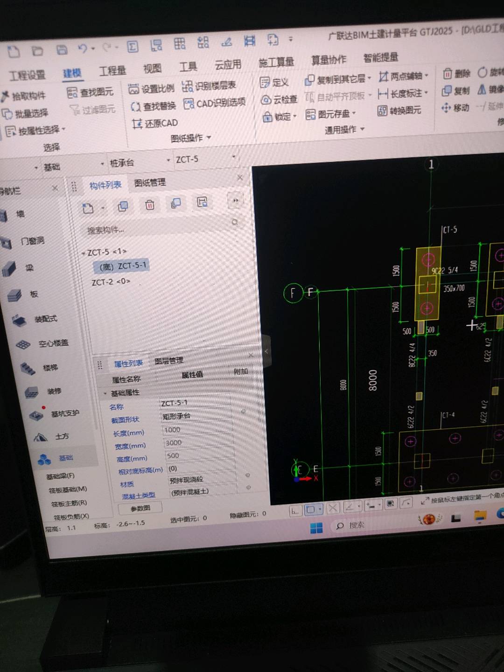Click the Sum (Σ) calculate icon
The width and height of the screenshot is (504, 672).
133,46
